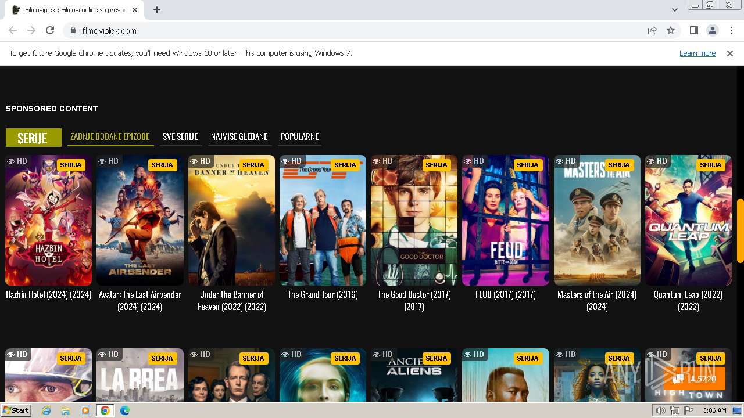Image resolution: width=744 pixels, height=418 pixels.
Task: Open The Good Doctor poster
Action: click(414, 220)
